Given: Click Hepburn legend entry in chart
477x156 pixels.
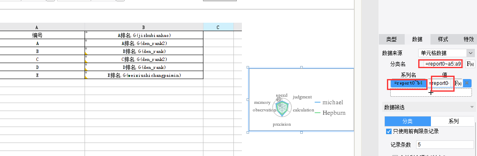Looking at the screenshot, I should (x=330, y=113).
